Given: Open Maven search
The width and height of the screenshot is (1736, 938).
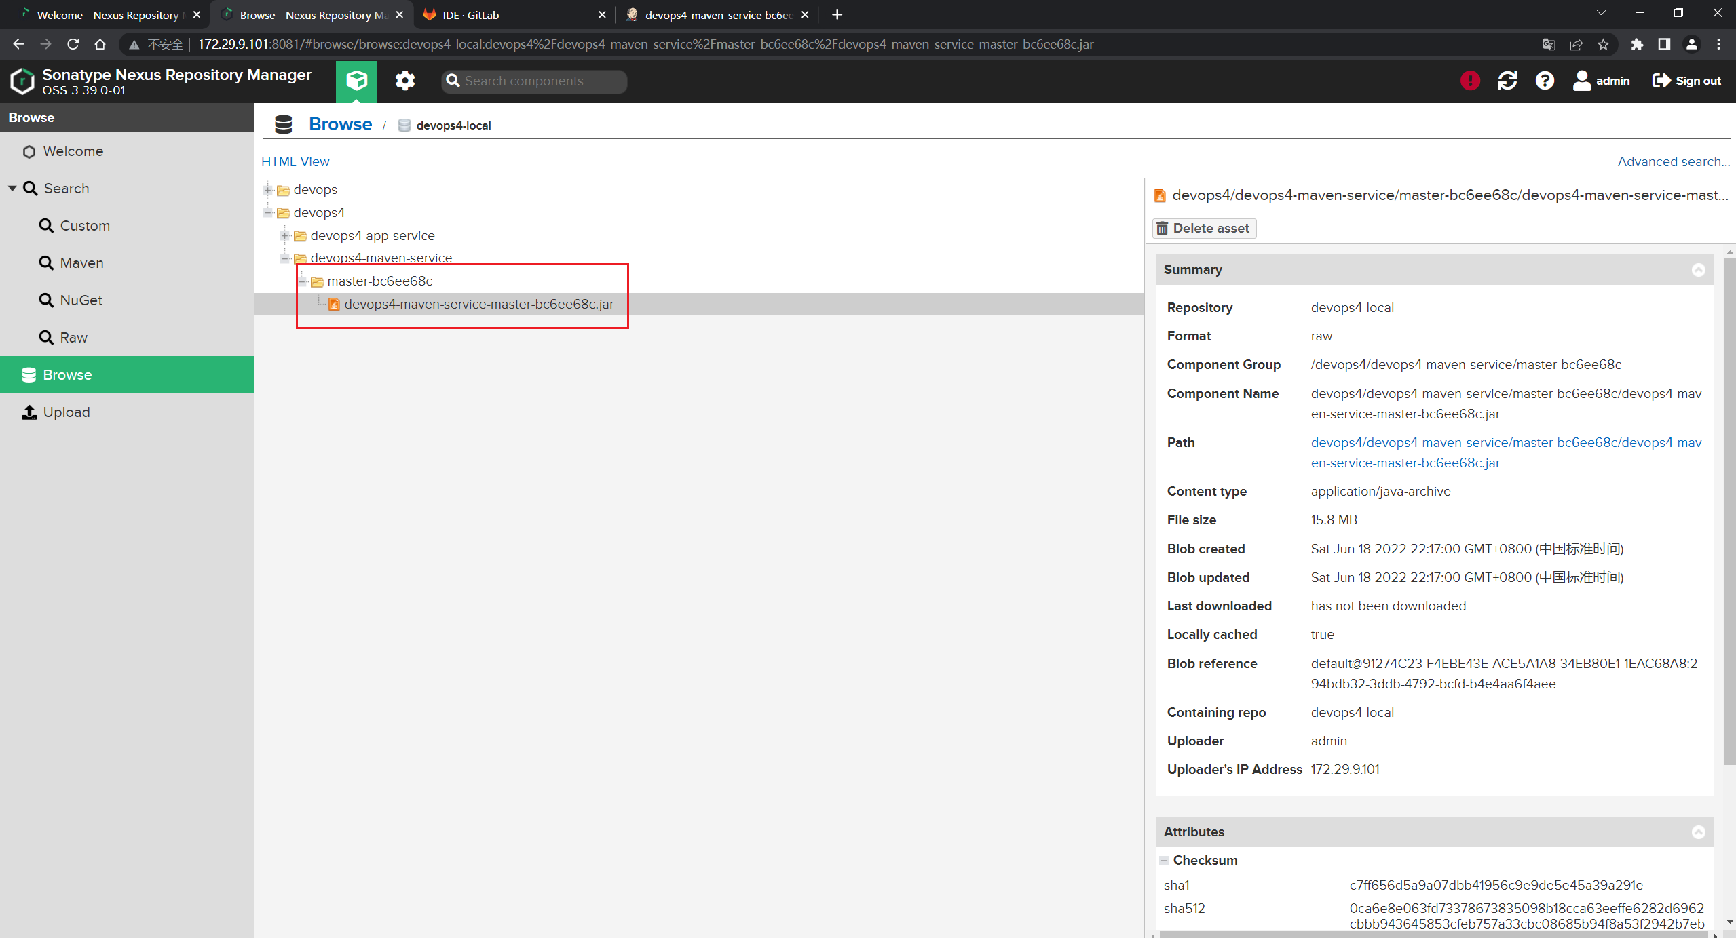Looking at the screenshot, I should click(x=81, y=263).
